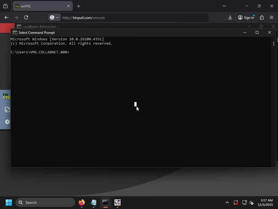Open the Windows Start menu
This screenshot has height=209, width=278.
9,202
